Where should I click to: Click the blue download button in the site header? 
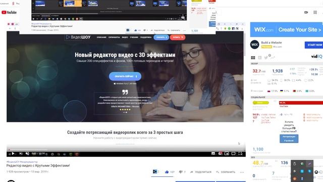pos(161,37)
